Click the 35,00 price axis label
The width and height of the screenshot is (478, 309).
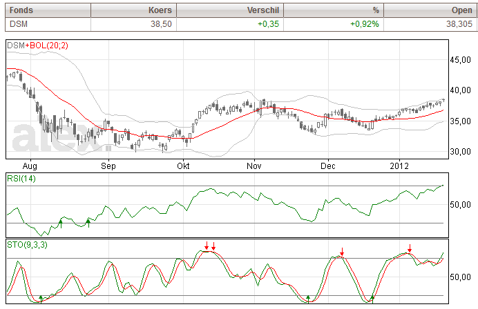(460, 121)
